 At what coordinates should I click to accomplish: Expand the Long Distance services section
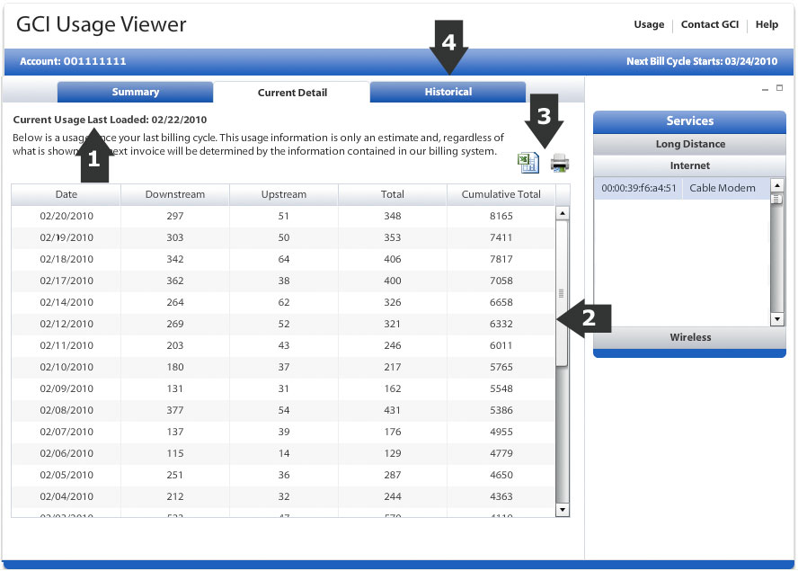pos(689,144)
